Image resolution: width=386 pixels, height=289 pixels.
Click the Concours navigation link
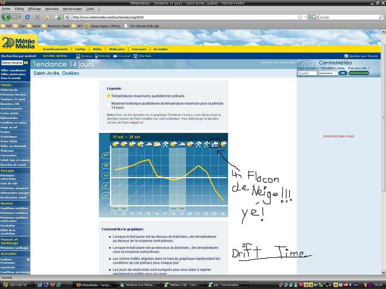pos(139,49)
